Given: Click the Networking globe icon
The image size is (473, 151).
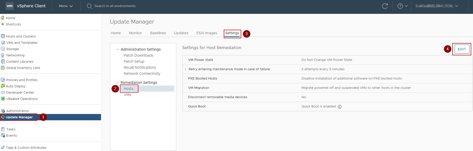Looking at the screenshot, I should (3, 55).
